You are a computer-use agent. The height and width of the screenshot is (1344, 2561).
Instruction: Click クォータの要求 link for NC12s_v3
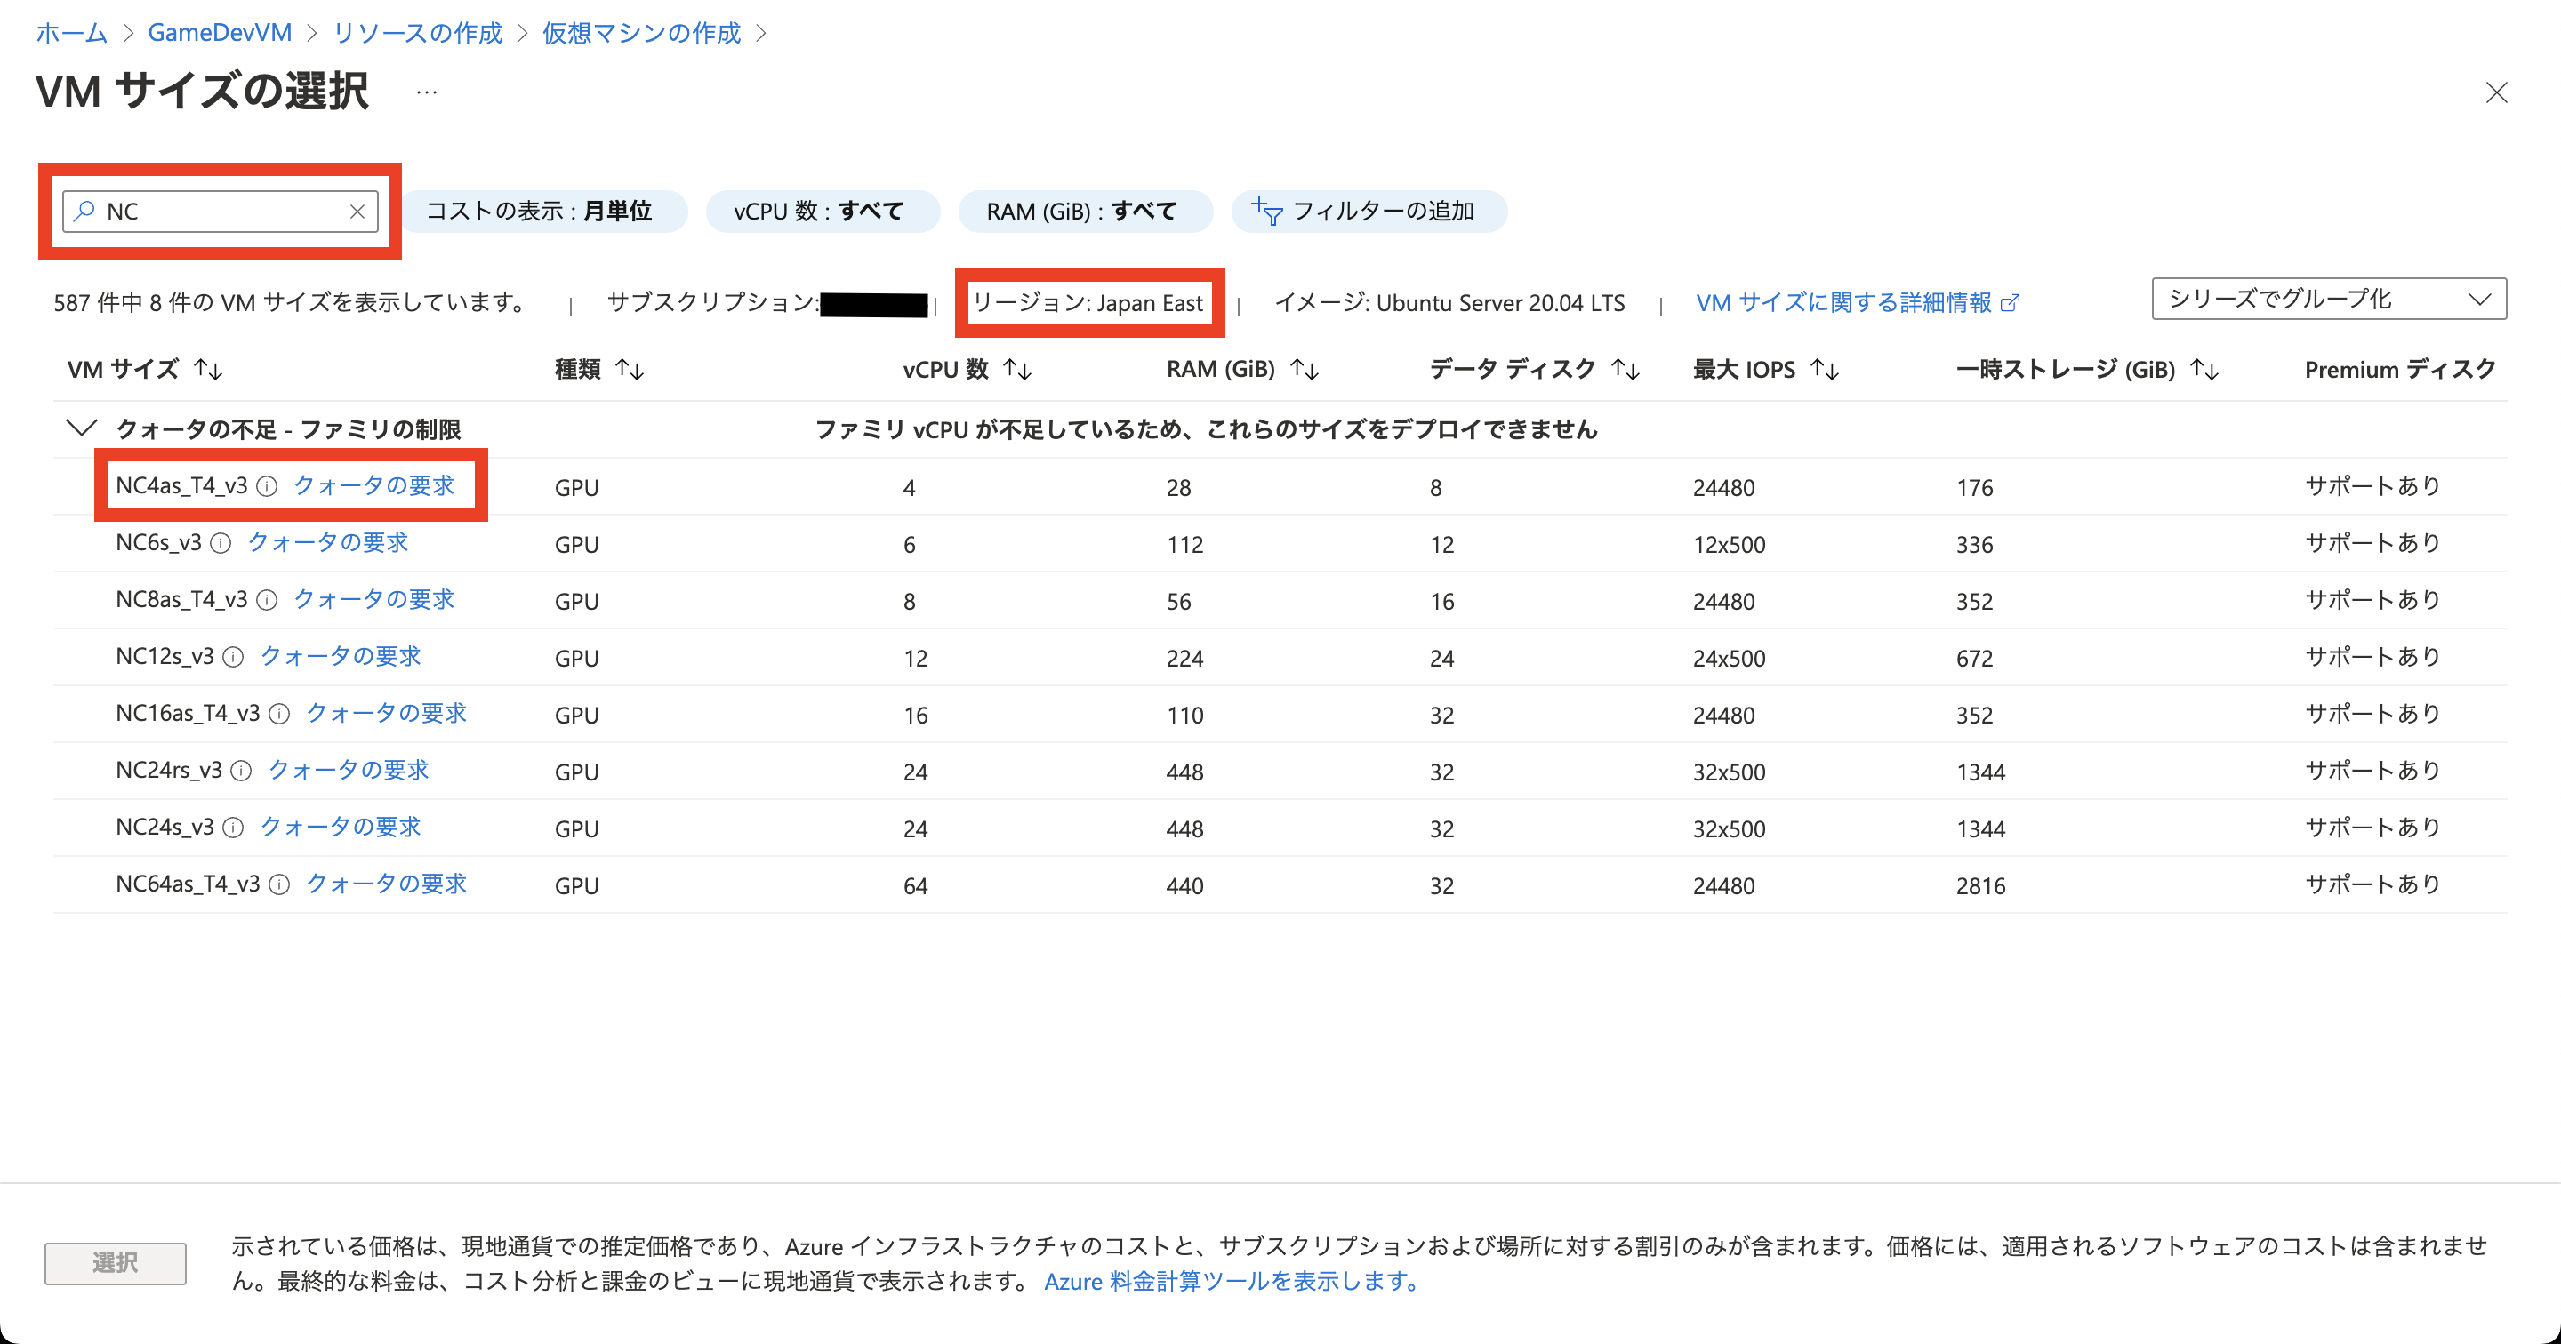click(340, 656)
